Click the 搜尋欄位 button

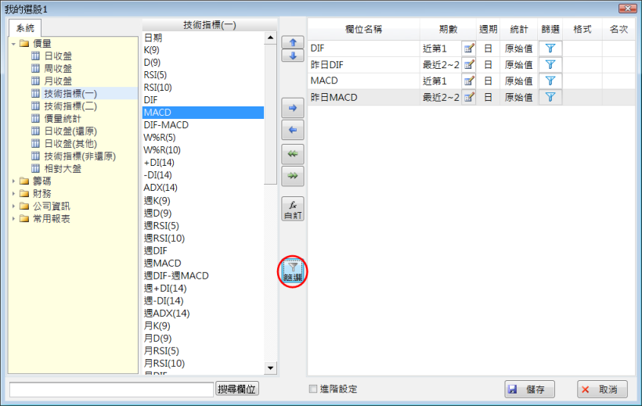[x=237, y=389]
